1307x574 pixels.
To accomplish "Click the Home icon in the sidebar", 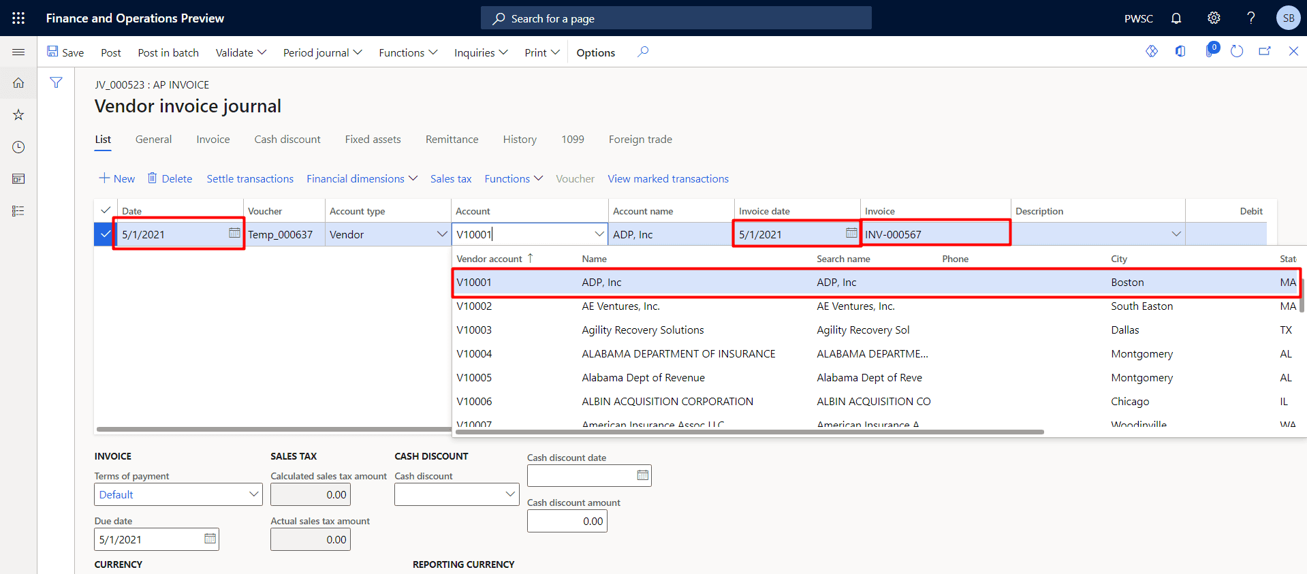I will click(x=18, y=83).
